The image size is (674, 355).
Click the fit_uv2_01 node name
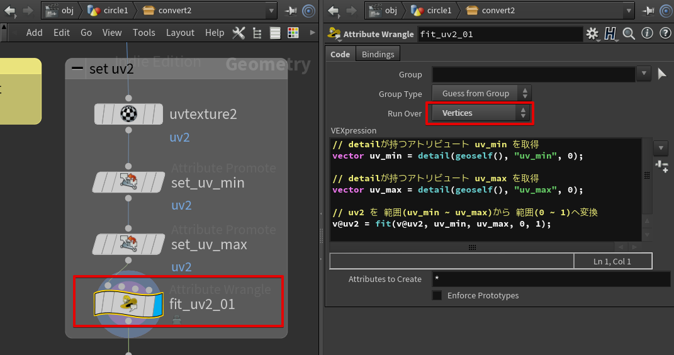click(x=202, y=304)
